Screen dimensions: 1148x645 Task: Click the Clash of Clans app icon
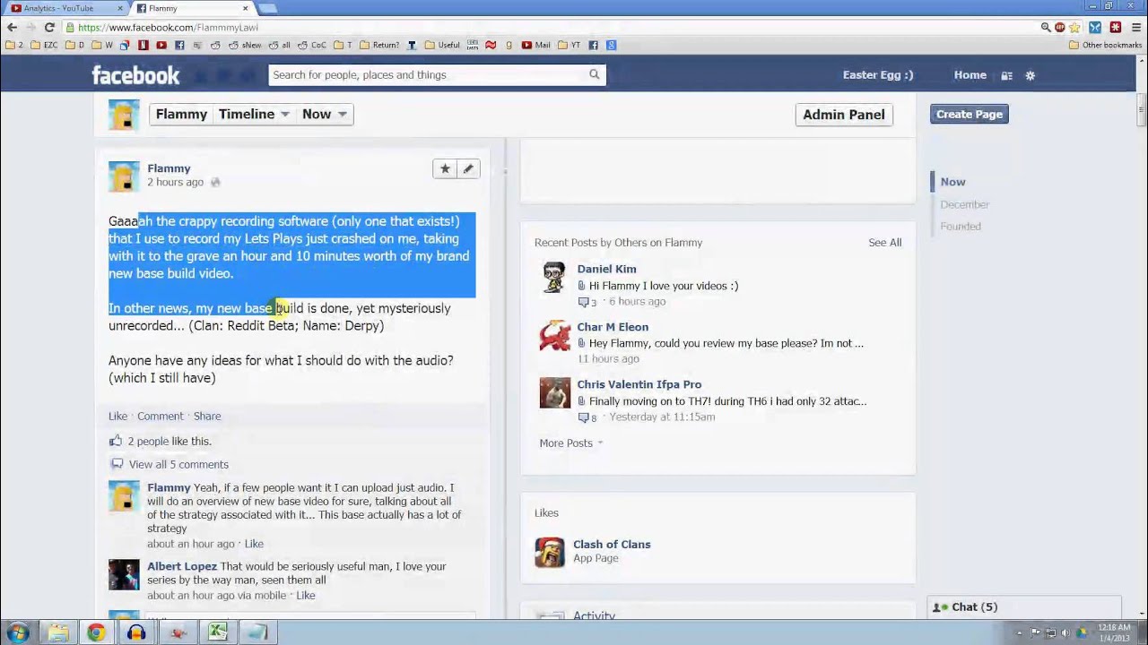click(x=550, y=552)
